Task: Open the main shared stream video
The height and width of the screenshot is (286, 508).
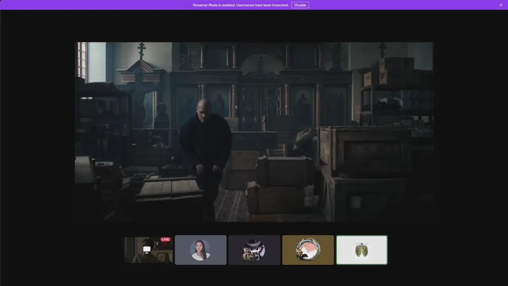Action: tap(254, 132)
